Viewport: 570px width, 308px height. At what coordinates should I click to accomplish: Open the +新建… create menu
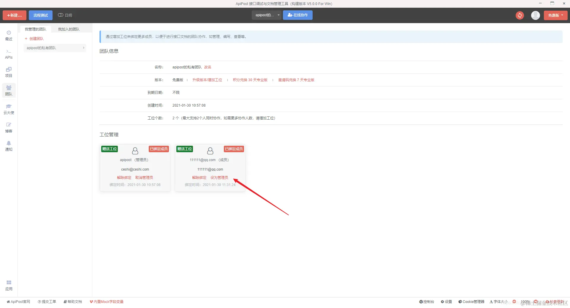pyautogui.click(x=15, y=15)
